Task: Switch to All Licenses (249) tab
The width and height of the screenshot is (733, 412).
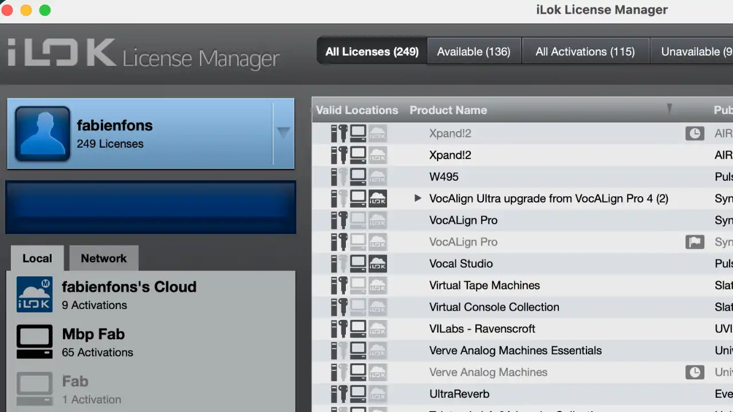Action: pyautogui.click(x=372, y=51)
